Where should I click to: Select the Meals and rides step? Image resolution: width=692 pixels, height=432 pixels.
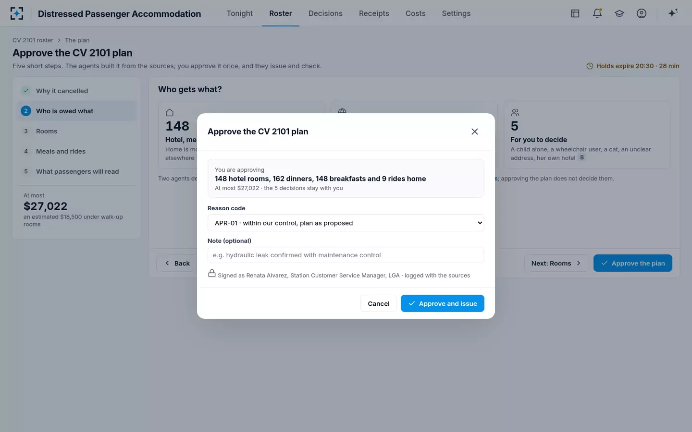point(77,151)
